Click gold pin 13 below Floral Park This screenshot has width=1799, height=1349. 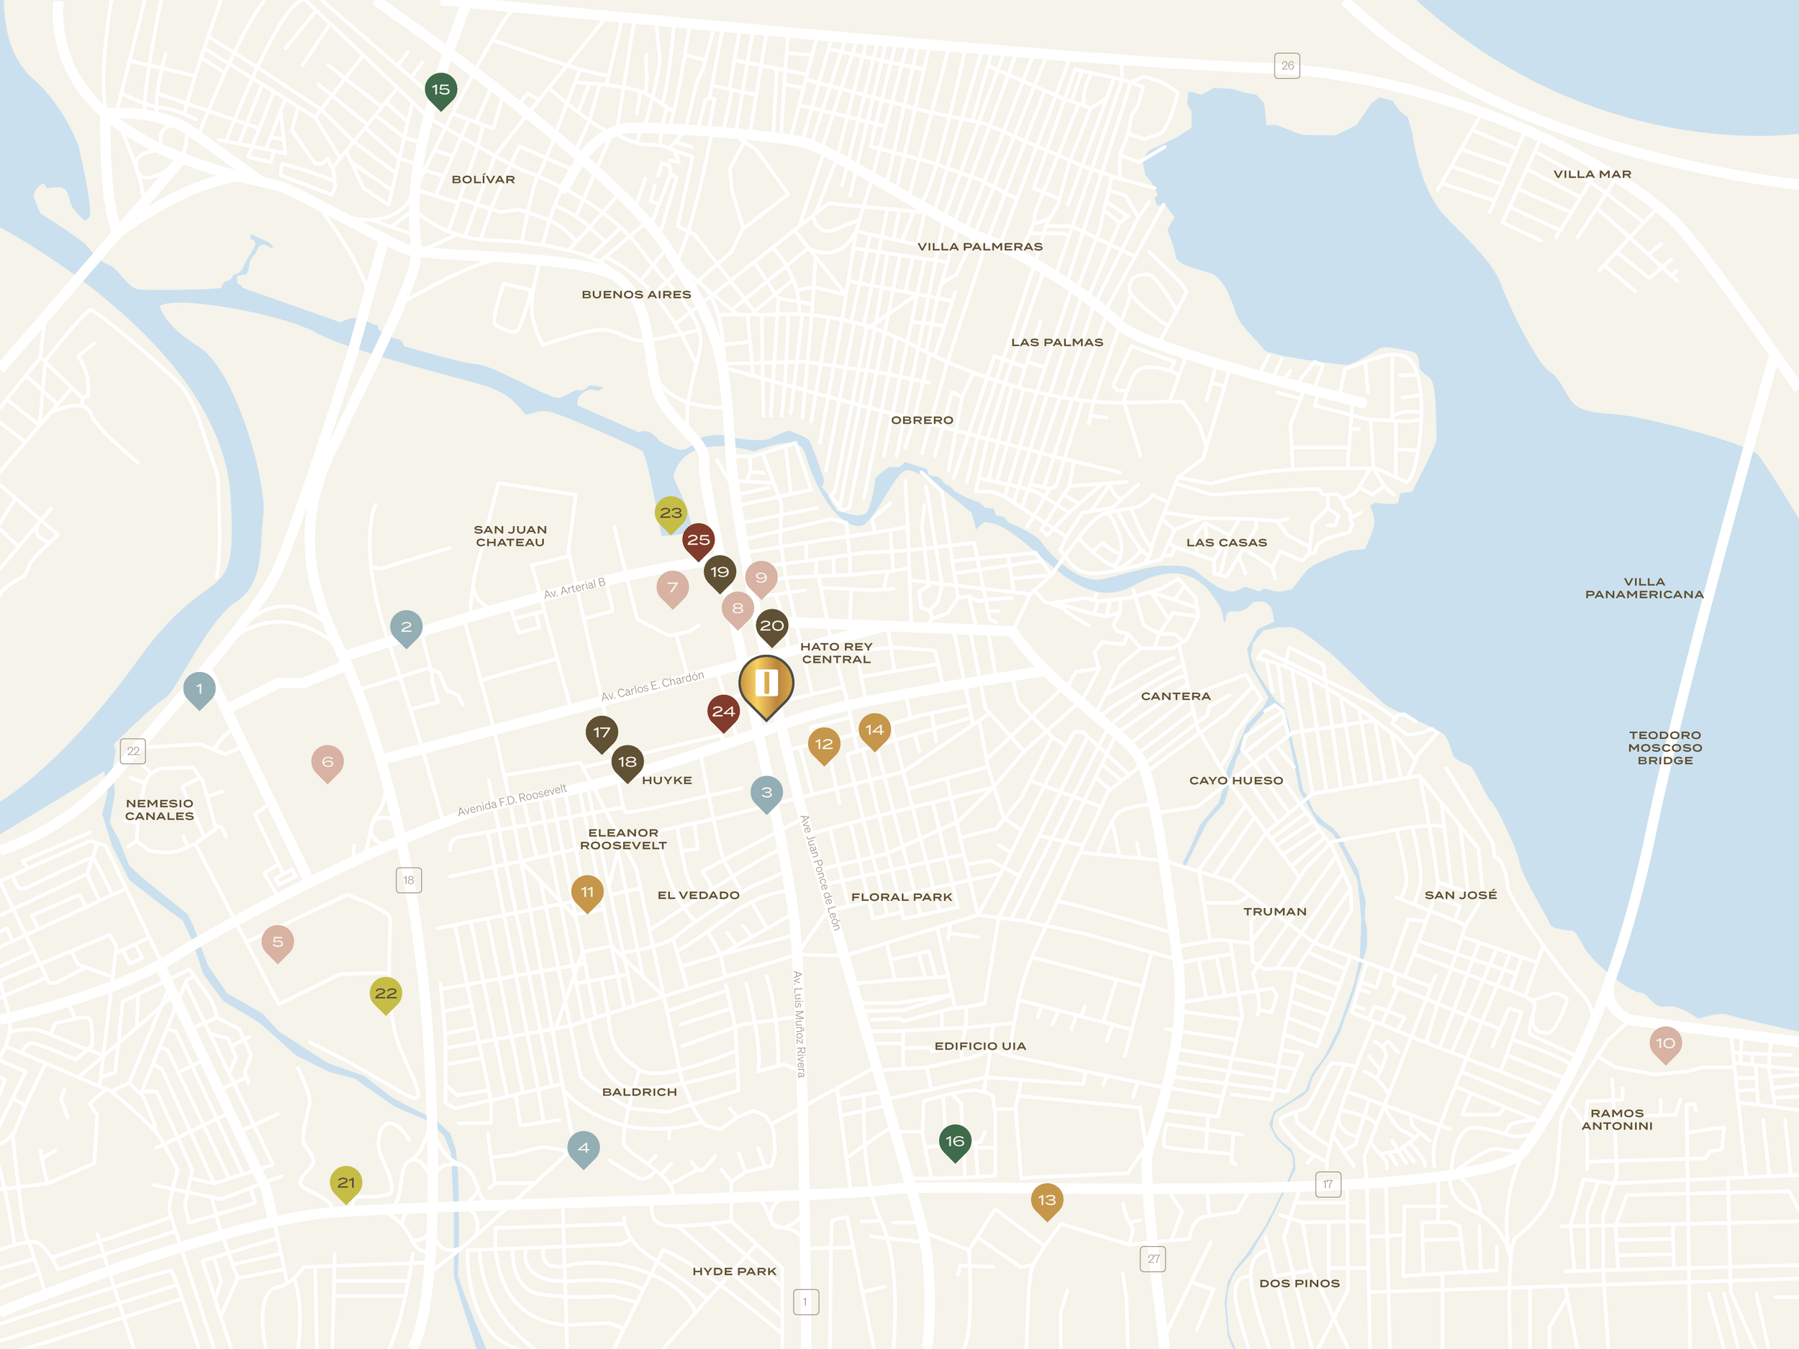tap(1048, 1198)
